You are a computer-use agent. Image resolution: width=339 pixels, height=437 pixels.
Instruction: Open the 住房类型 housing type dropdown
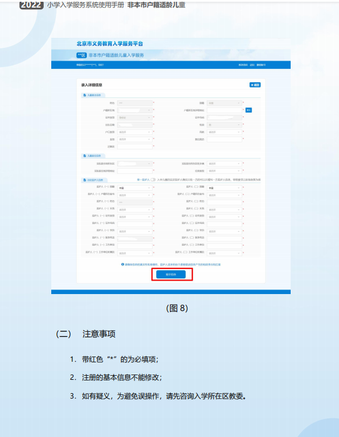coord(224,171)
